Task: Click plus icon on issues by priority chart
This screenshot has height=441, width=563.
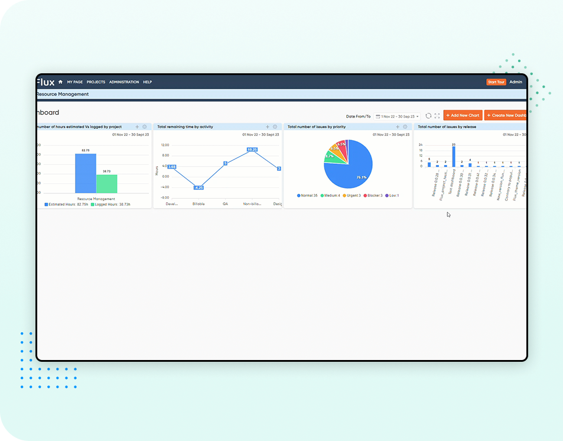Action: pyautogui.click(x=398, y=127)
